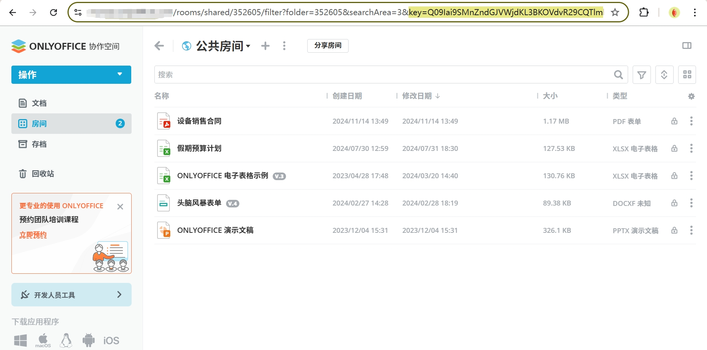Download the Windows app
Image resolution: width=707 pixels, height=350 pixels.
pyautogui.click(x=20, y=340)
